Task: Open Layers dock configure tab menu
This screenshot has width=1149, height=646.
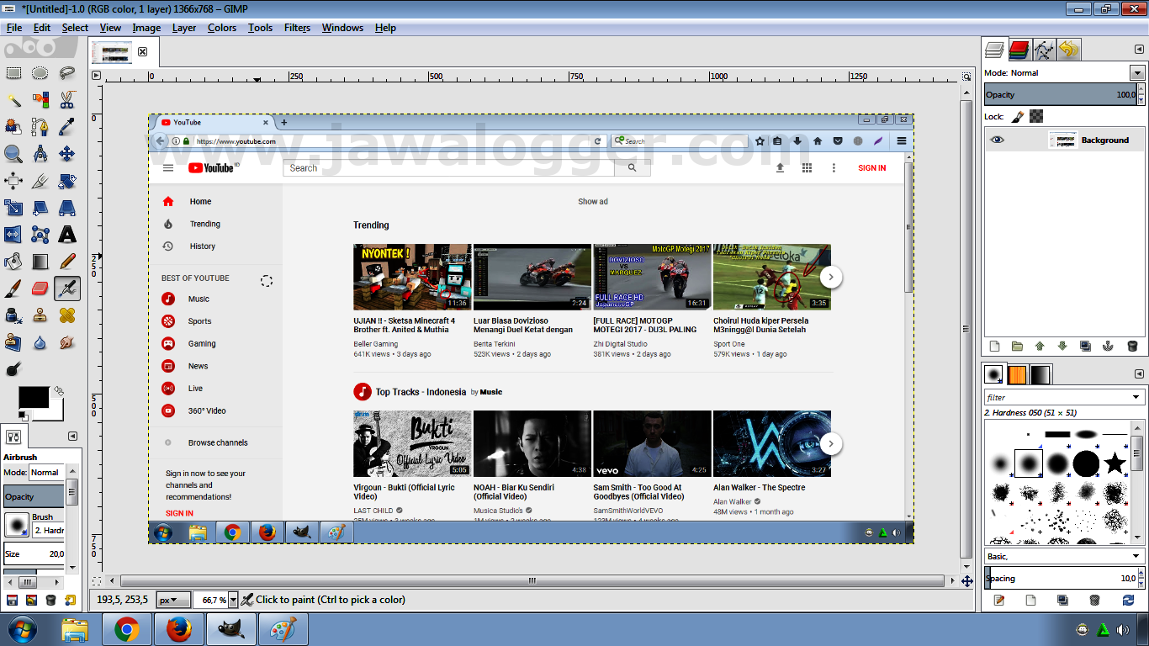Action: click(x=1139, y=50)
